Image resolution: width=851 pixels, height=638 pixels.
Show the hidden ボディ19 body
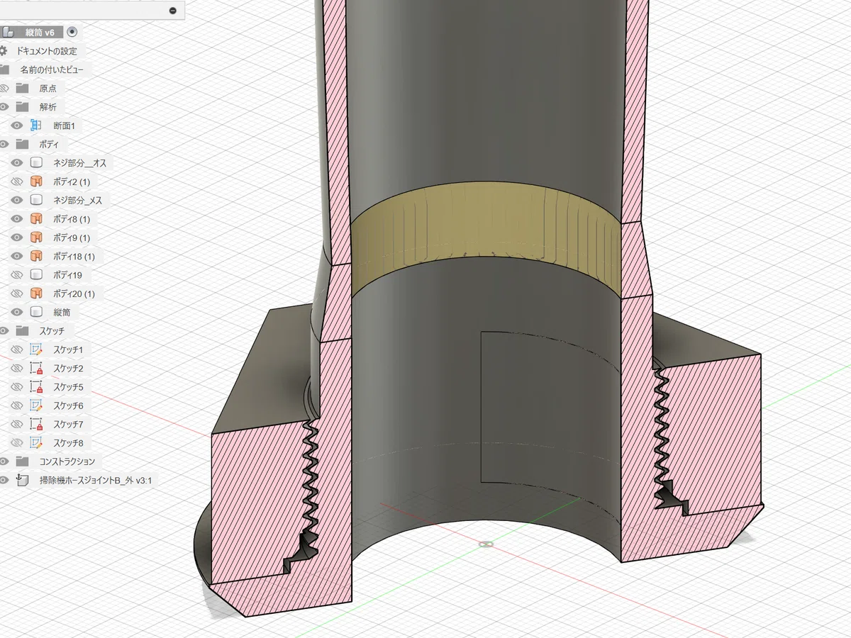18,274
